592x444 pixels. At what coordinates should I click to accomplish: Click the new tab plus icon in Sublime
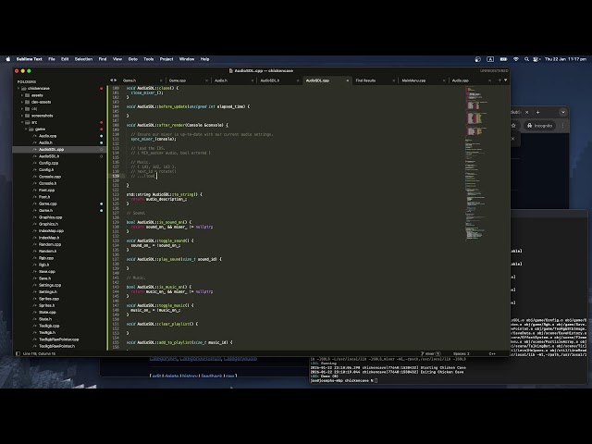click(499, 80)
